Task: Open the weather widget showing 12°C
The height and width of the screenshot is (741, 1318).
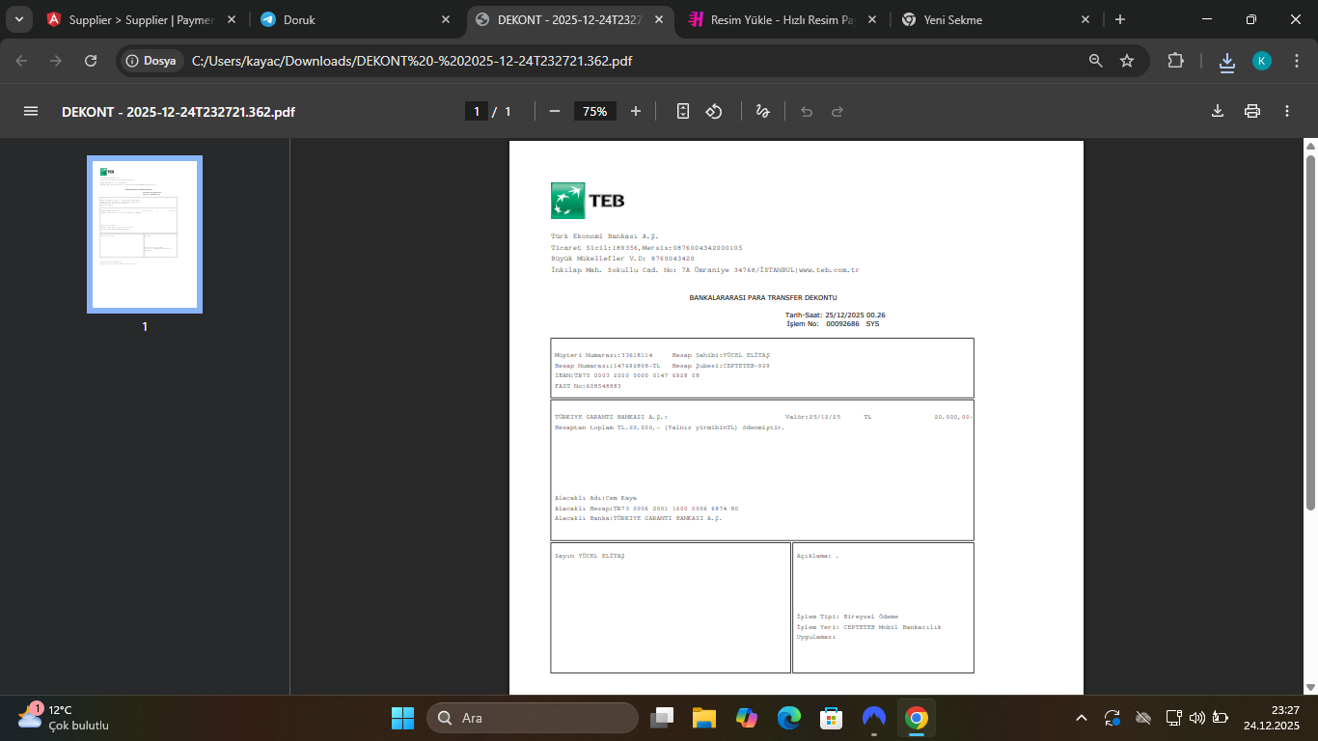Action: coord(64,718)
